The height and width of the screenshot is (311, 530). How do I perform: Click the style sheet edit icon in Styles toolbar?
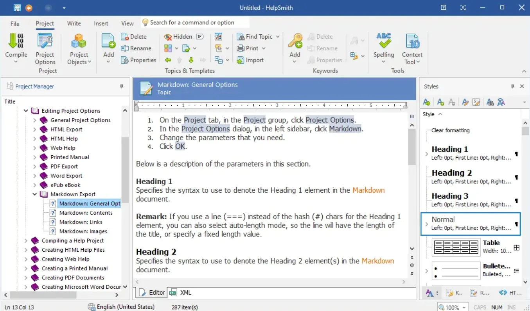point(476,102)
